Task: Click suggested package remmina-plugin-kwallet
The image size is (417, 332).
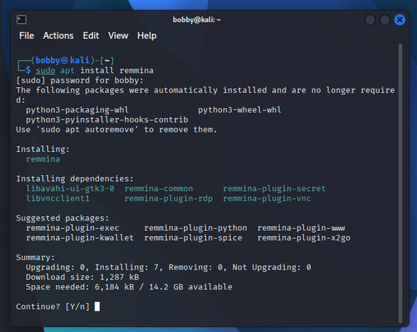Action: click(80, 238)
